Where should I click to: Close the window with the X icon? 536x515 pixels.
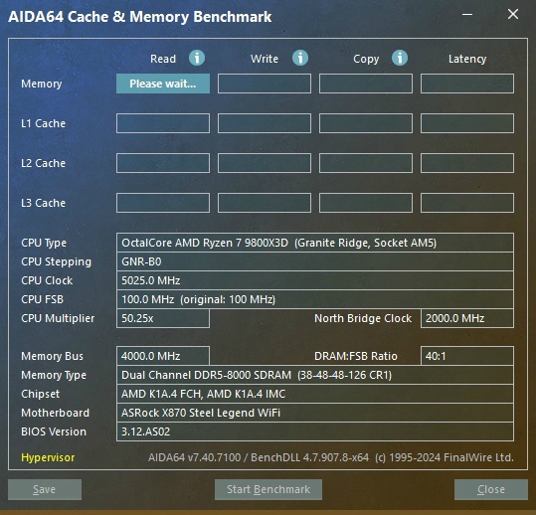point(513,14)
